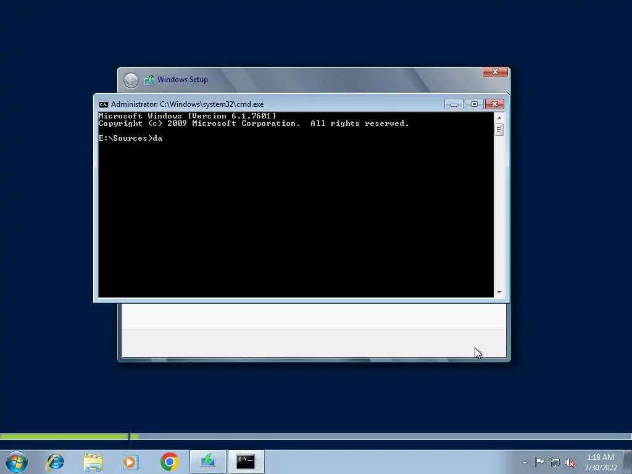Screen dimensions: 632x474
Task: Open the Windows Start orb
Action: point(17,462)
